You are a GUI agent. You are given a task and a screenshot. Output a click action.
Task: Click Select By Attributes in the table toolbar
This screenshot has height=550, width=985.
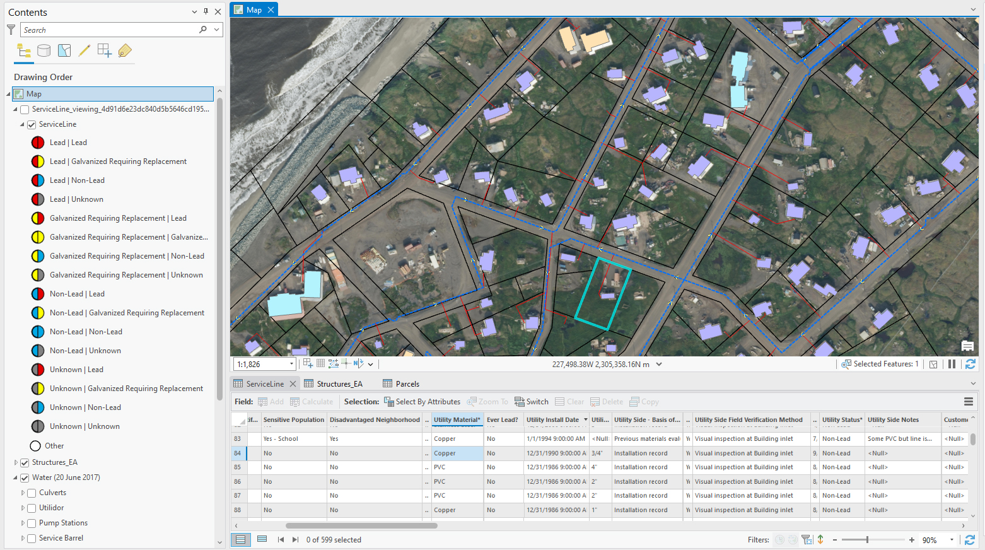click(x=422, y=401)
